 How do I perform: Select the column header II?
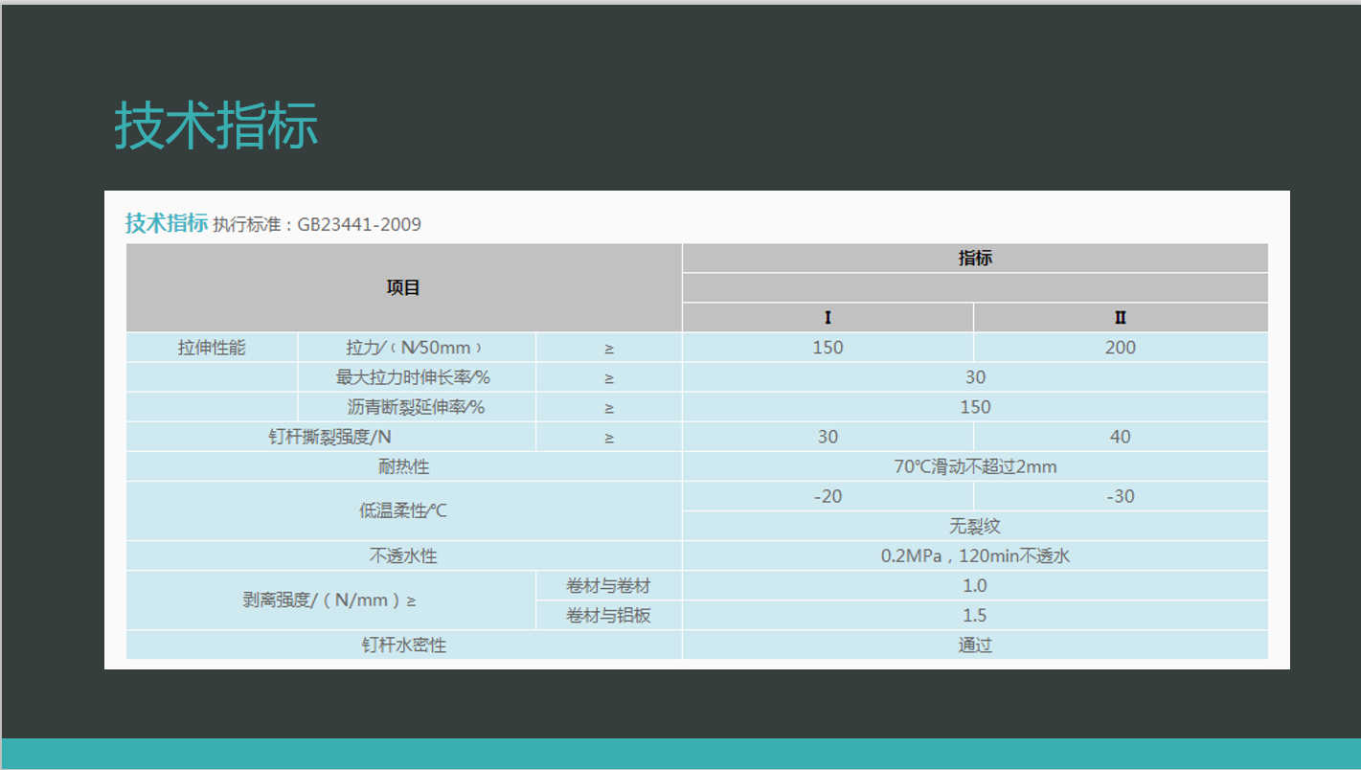tap(1121, 318)
